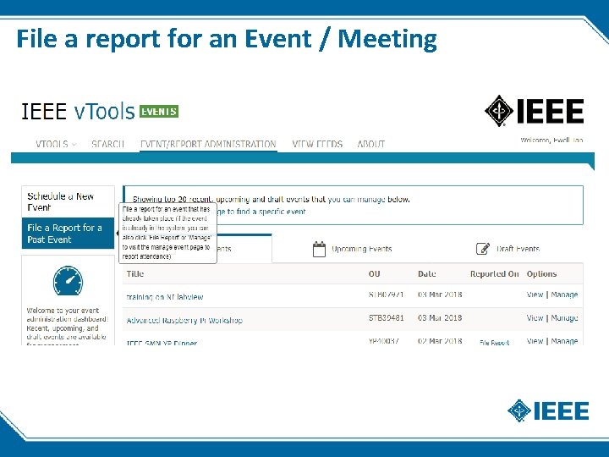Click File Report for YP Dinner
Screen dimensions: 609x457
click(494, 343)
